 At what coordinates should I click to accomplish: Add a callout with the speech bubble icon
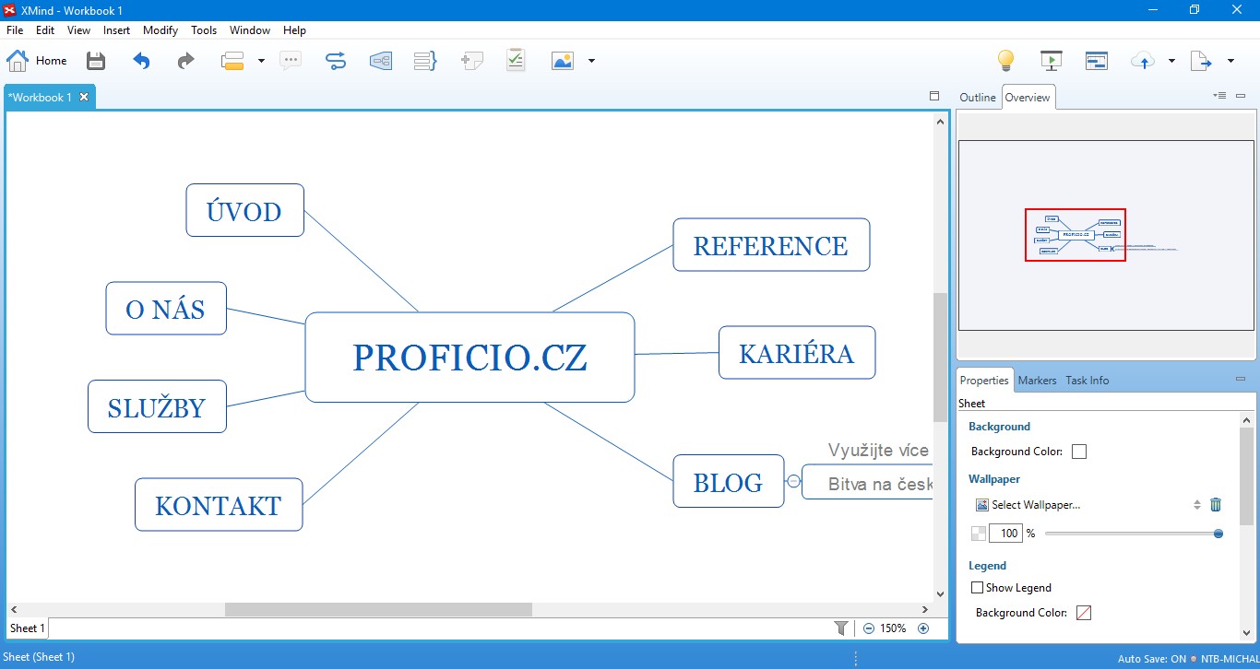click(x=291, y=61)
